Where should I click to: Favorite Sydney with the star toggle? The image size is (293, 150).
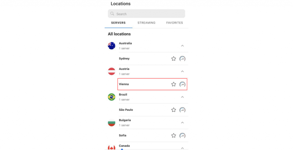(174, 59)
